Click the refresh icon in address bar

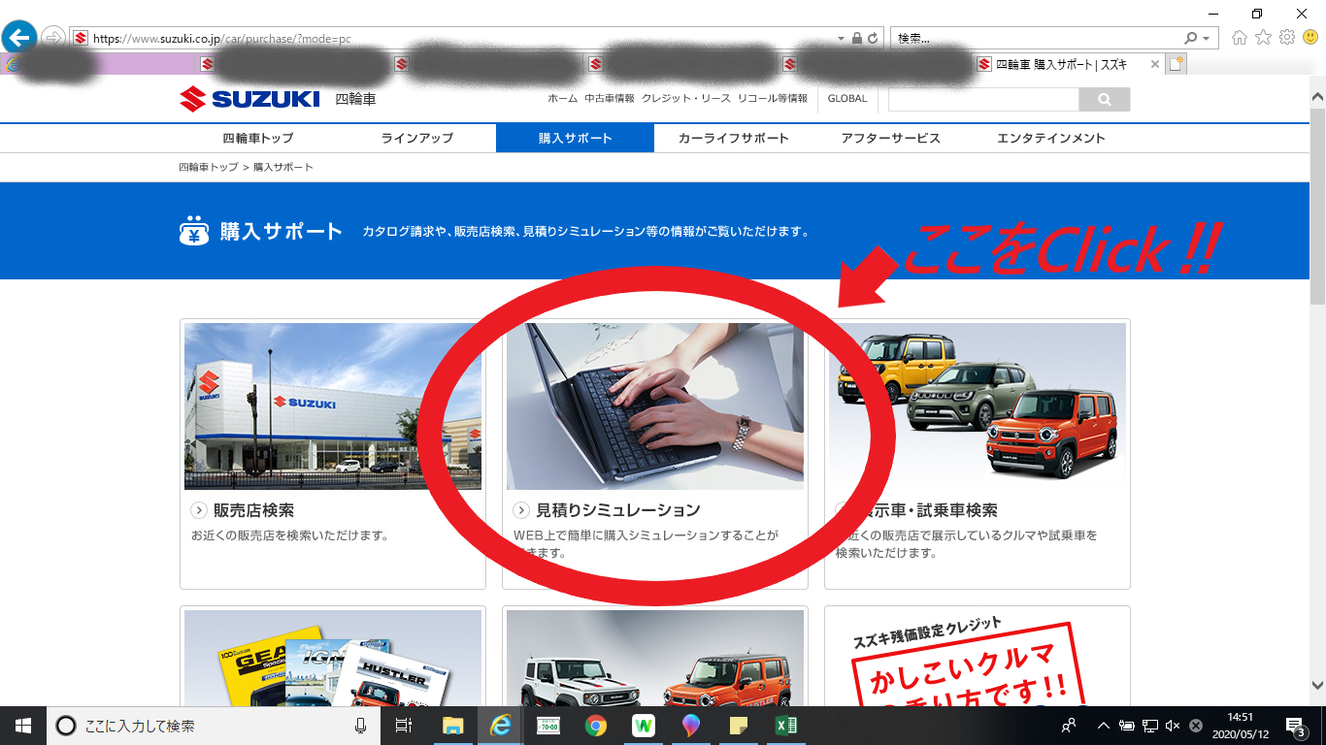coord(873,39)
